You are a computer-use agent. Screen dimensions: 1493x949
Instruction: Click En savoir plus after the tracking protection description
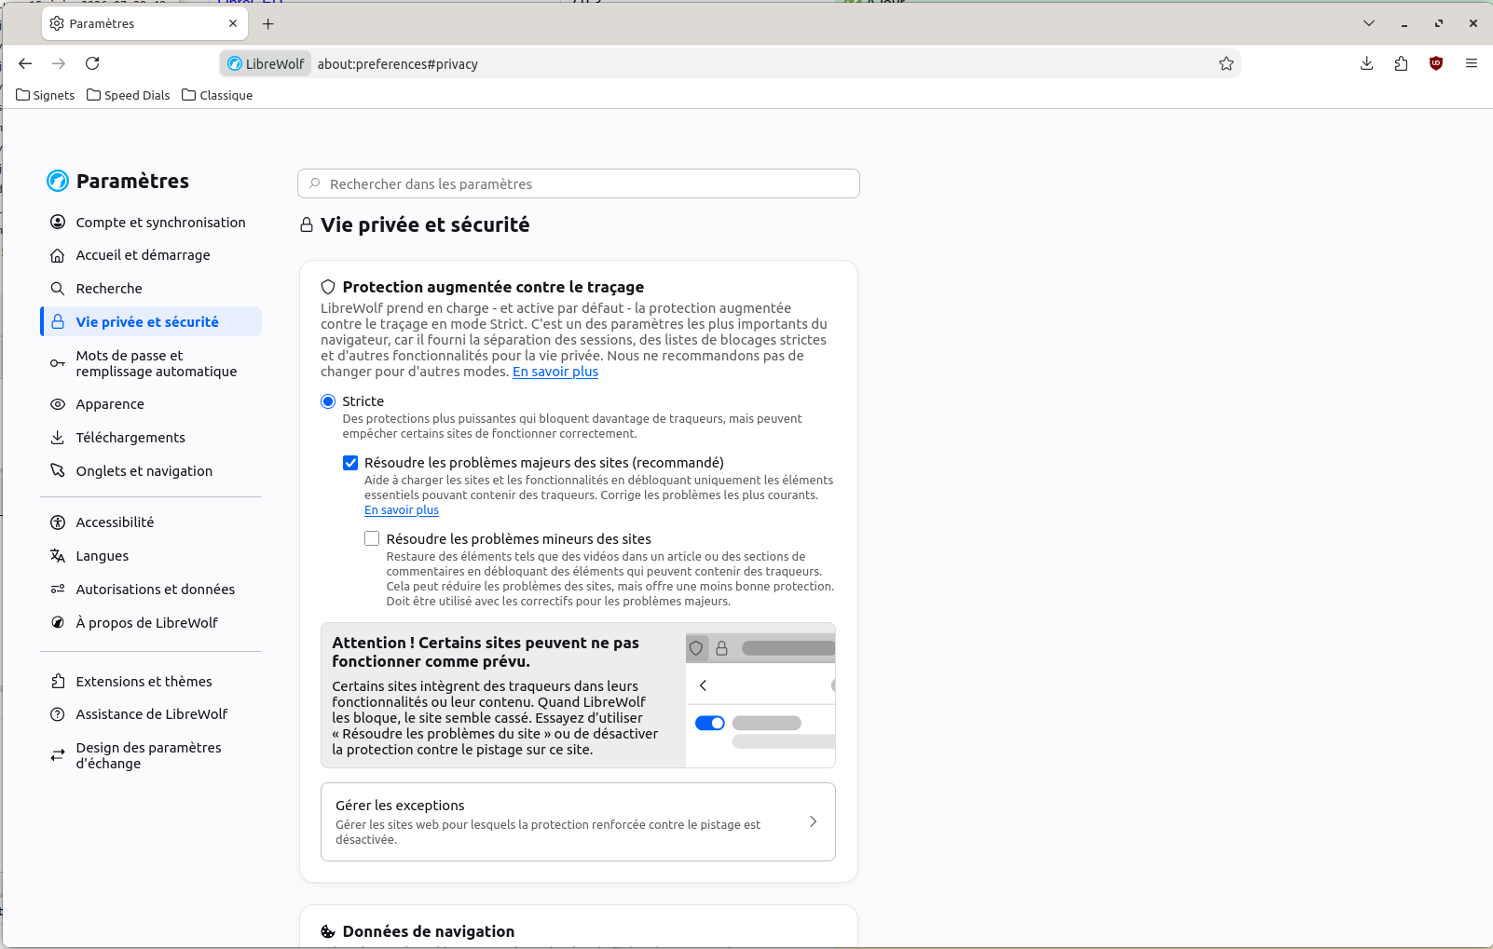coord(555,372)
